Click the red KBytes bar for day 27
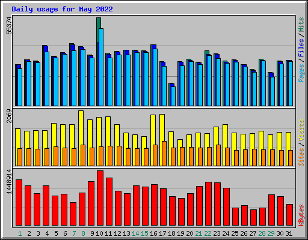 254,218
